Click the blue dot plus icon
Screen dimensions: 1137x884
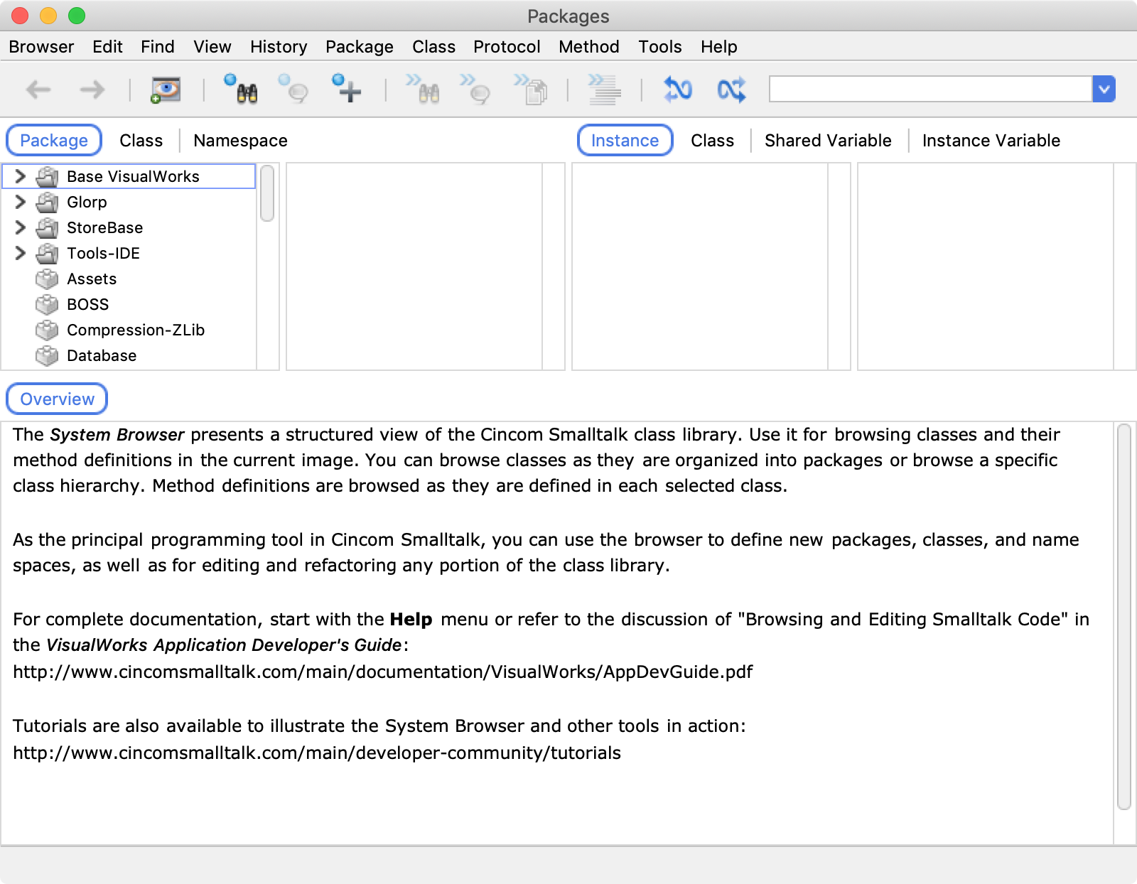pos(347,90)
